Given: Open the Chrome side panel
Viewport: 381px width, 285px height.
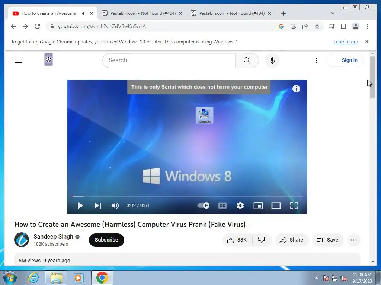Looking at the screenshot, I should pyautogui.click(x=343, y=26).
